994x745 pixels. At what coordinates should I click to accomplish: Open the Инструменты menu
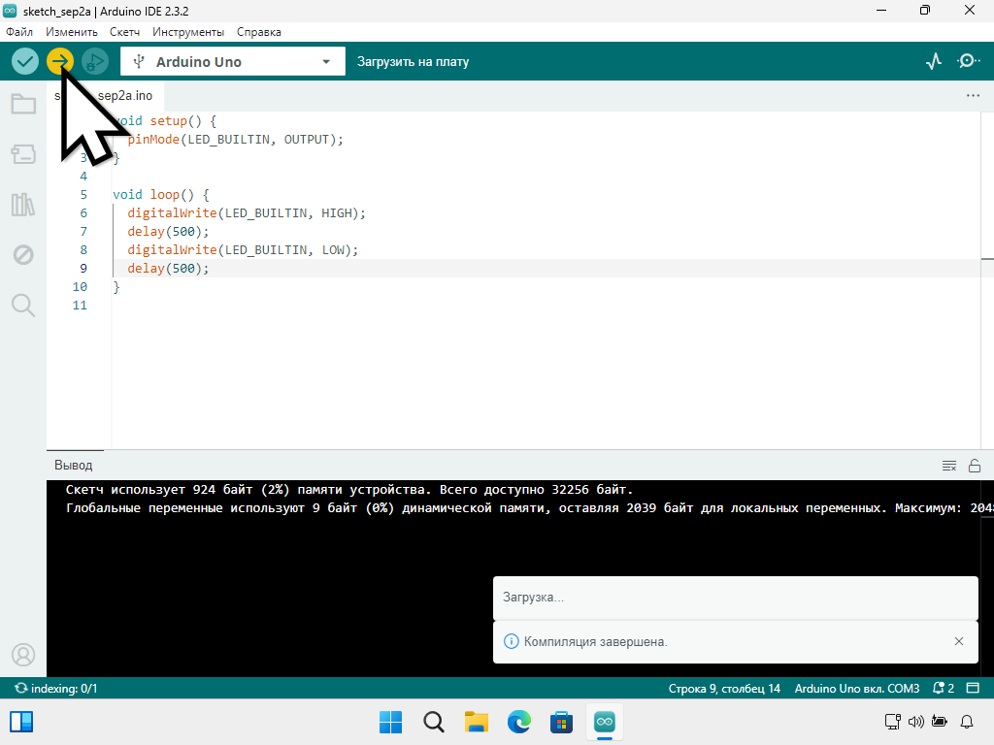click(x=188, y=32)
